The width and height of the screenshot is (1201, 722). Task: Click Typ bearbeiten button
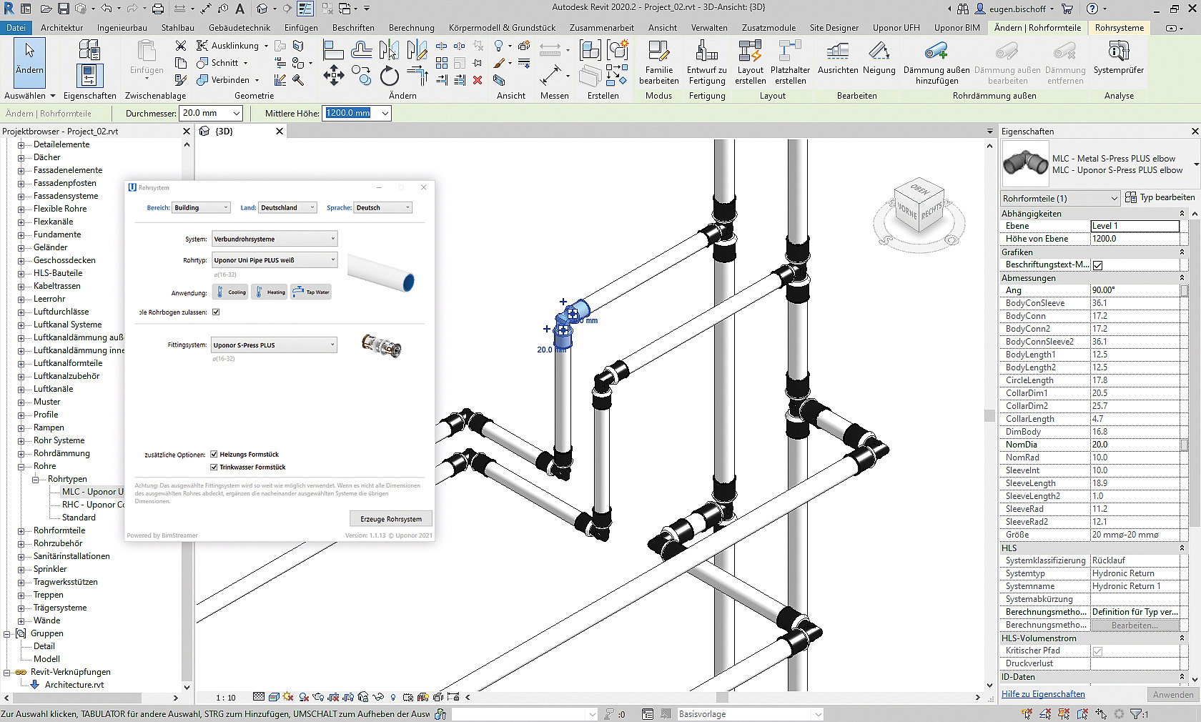pos(1160,198)
